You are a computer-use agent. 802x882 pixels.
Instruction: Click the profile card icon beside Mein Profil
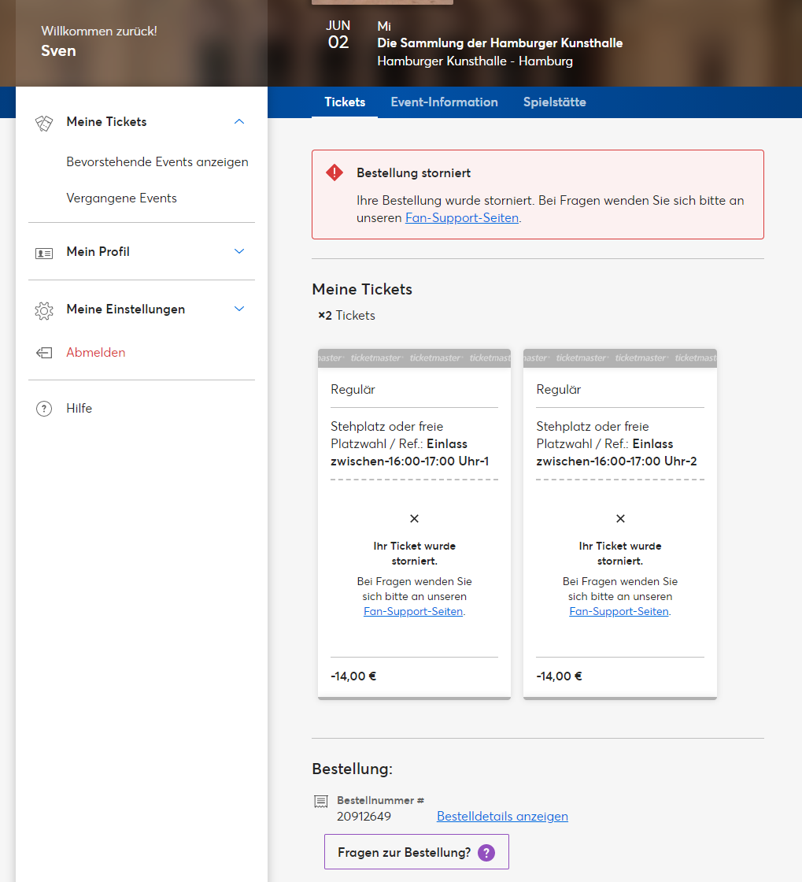click(x=44, y=253)
